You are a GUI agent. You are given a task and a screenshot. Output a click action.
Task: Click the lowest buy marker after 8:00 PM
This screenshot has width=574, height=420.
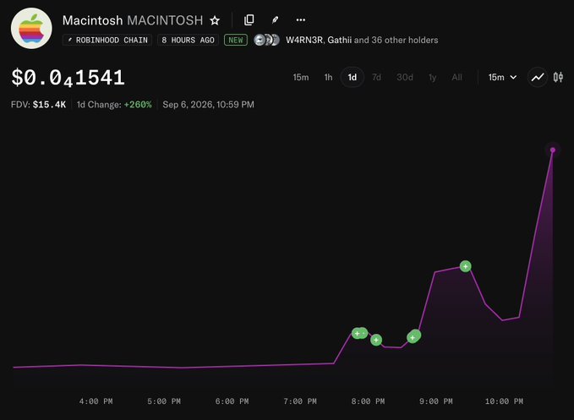pos(376,340)
